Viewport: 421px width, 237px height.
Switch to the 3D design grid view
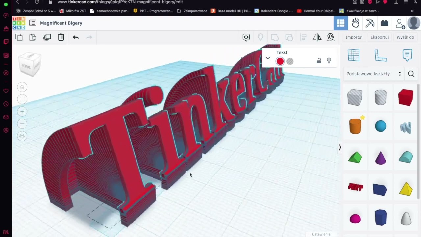click(x=341, y=23)
